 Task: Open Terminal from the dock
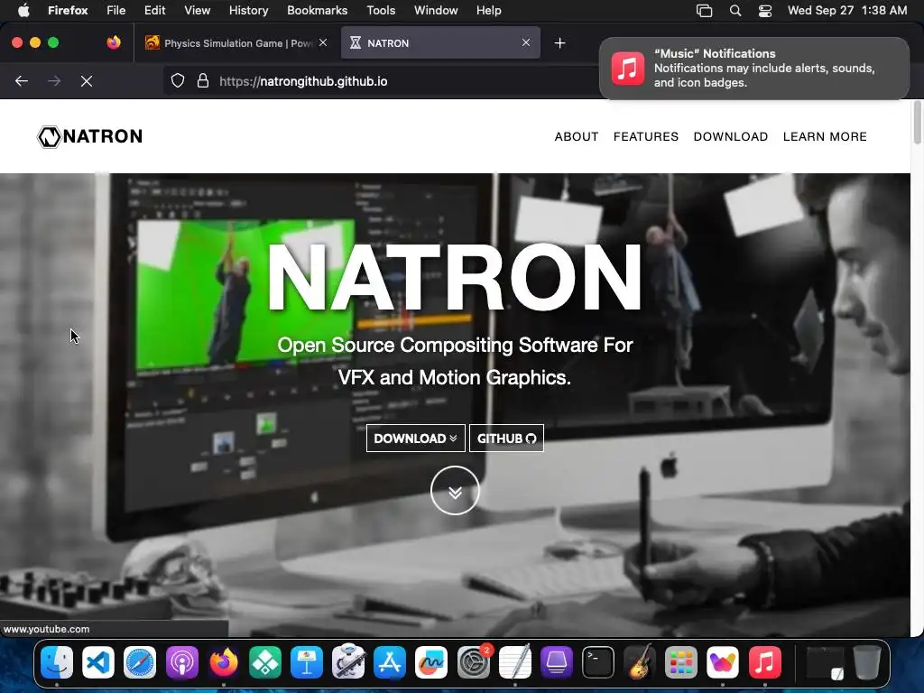(x=598, y=662)
